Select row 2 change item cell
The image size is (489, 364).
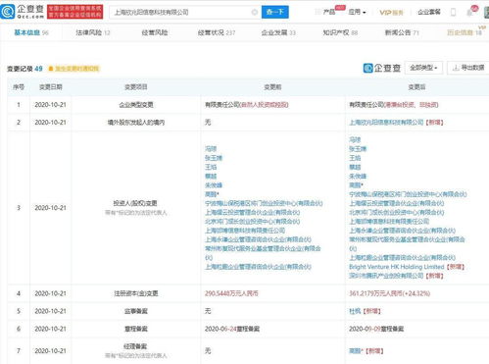click(136, 123)
